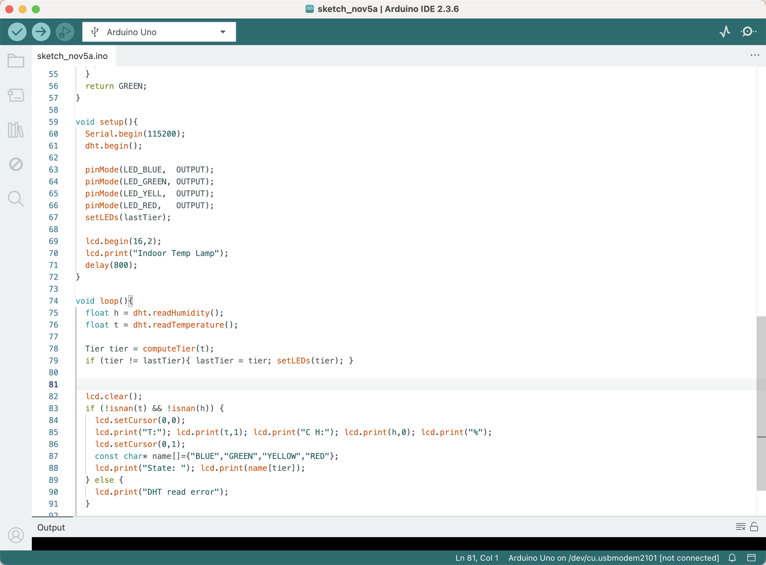Image resolution: width=766 pixels, height=565 pixels.
Task: Open the editor tab's three-dots menu
Action: coord(755,55)
